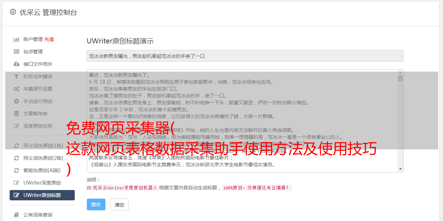Select the 站点管理 server icon
The image size is (443, 221).
point(16,52)
